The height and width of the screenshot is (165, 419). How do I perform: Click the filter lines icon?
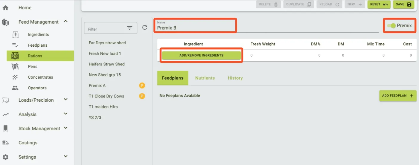[129, 28]
